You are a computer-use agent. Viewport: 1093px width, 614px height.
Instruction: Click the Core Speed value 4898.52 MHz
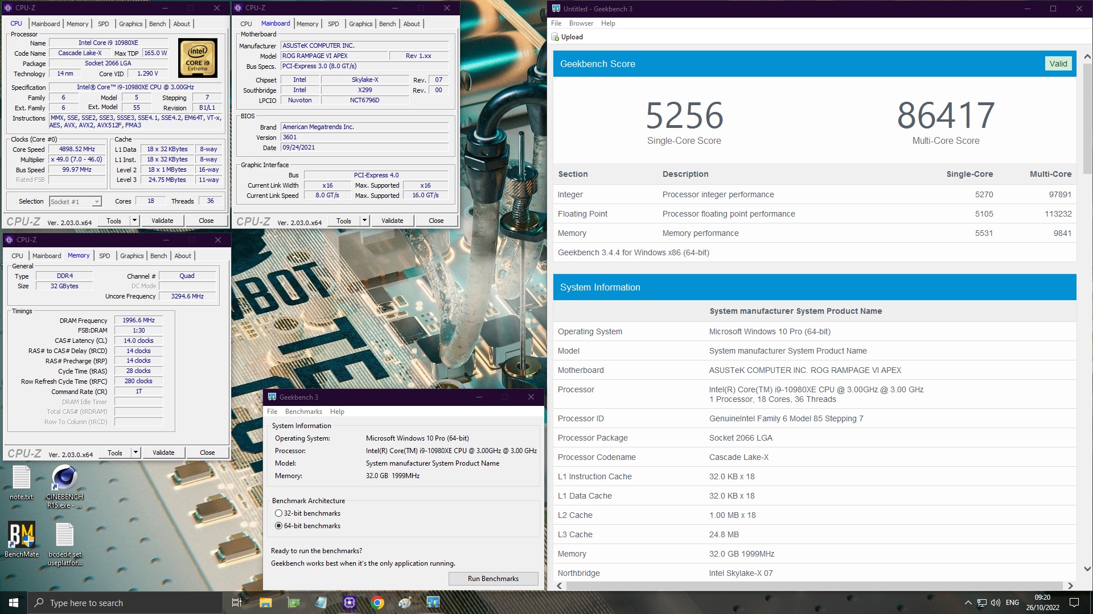pyautogui.click(x=77, y=149)
